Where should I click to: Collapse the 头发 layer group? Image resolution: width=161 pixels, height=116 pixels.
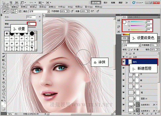[x=127, y=57]
